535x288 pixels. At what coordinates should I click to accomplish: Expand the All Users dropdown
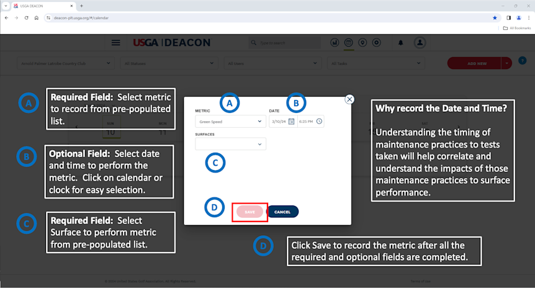pos(272,63)
